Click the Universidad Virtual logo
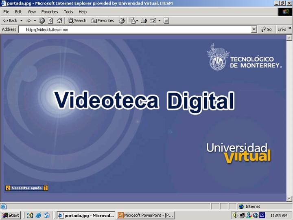The height and width of the screenshot is (220, 293). (x=238, y=153)
